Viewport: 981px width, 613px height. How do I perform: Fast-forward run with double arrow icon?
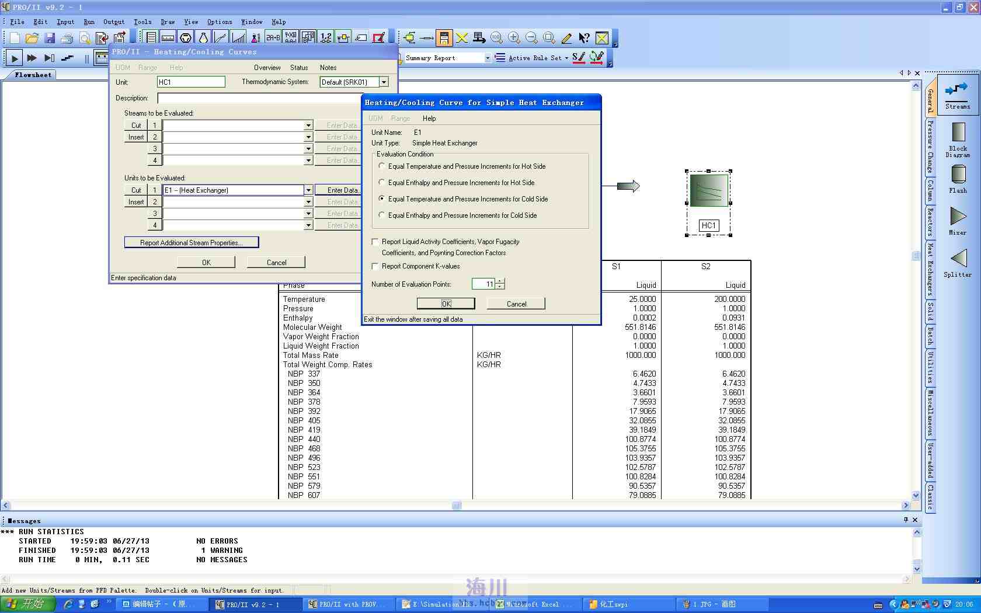click(32, 58)
